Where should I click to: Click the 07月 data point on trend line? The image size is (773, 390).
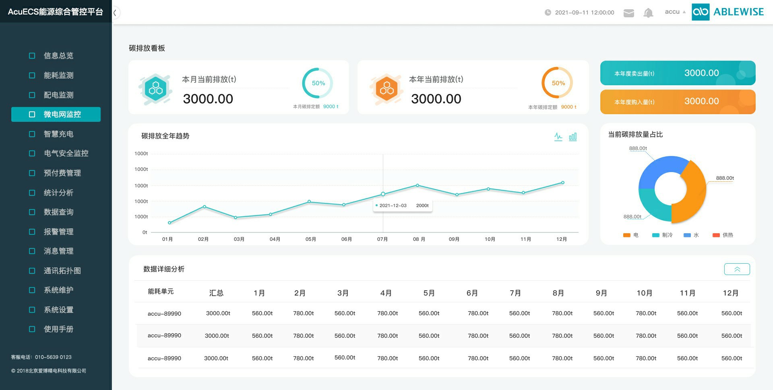[x=383, y=194]
